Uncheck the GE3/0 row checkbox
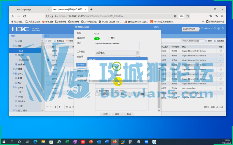This screenshot has width=233, height=145. 48,60
